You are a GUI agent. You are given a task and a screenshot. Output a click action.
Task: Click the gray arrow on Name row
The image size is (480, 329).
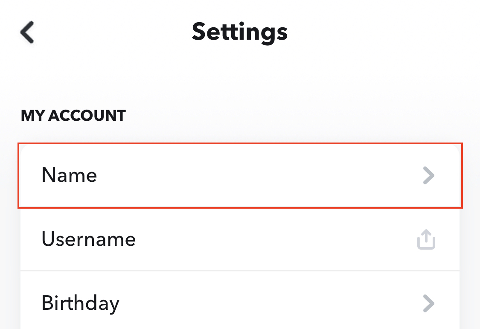(428, 175)
